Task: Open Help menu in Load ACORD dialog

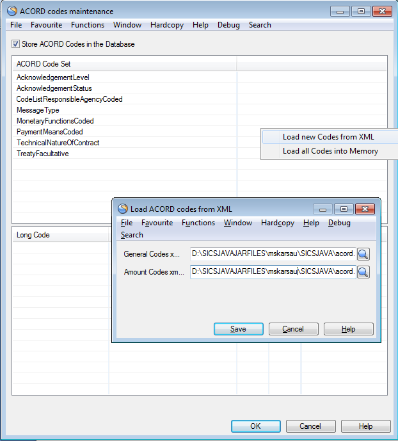Action: pyautogui.click(x=311, y=223)
